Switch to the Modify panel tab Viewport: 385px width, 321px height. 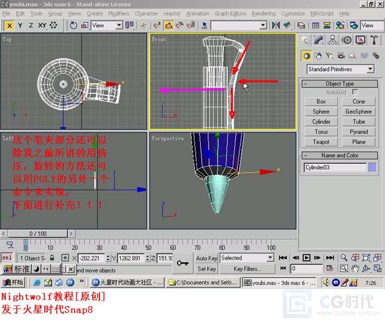coord(319,40)
